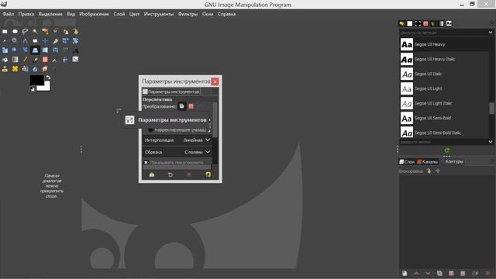This screenshot has width=496, height=279.
Task: Open the Фильтры menu
Action: click(188, 14)
